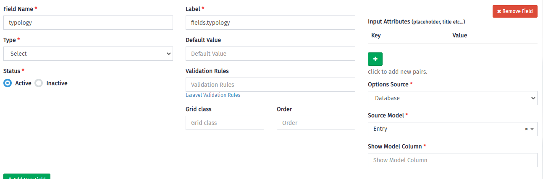Focus the Grid class field
The height and width of the screenshot is (179, 543).
click(x=225, y=123)
